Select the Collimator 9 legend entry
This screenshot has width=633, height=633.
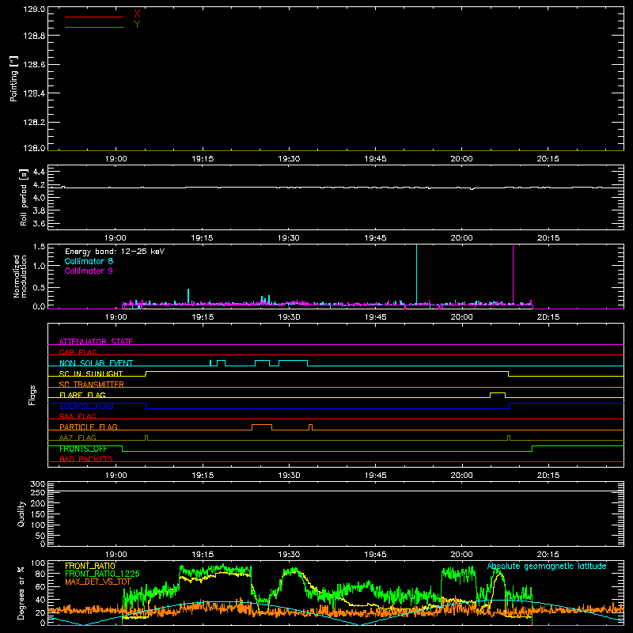[89, 271]
